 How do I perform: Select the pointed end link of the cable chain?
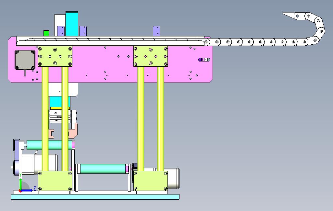point(291,16)
